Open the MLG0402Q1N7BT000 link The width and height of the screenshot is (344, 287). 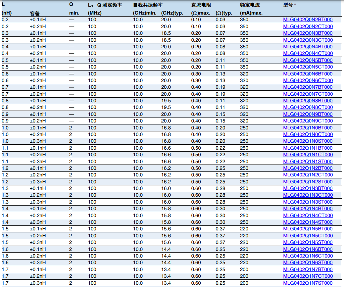(x=308, y=269)
